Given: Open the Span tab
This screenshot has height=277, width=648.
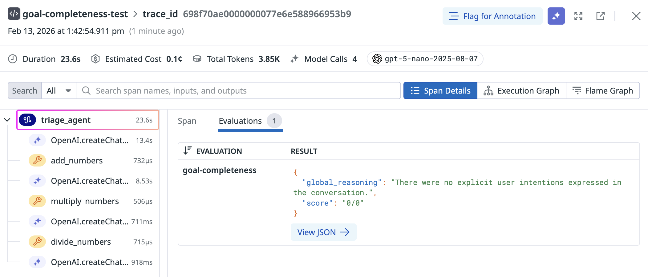Looking at the screenshot, I should [187, 121].
